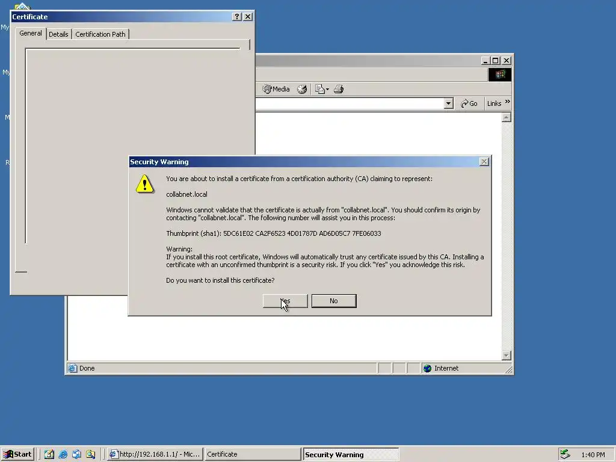616x462 pixels.
Task: Click the collabnet.local name in the dialog
Action: (x=186, y=194)
